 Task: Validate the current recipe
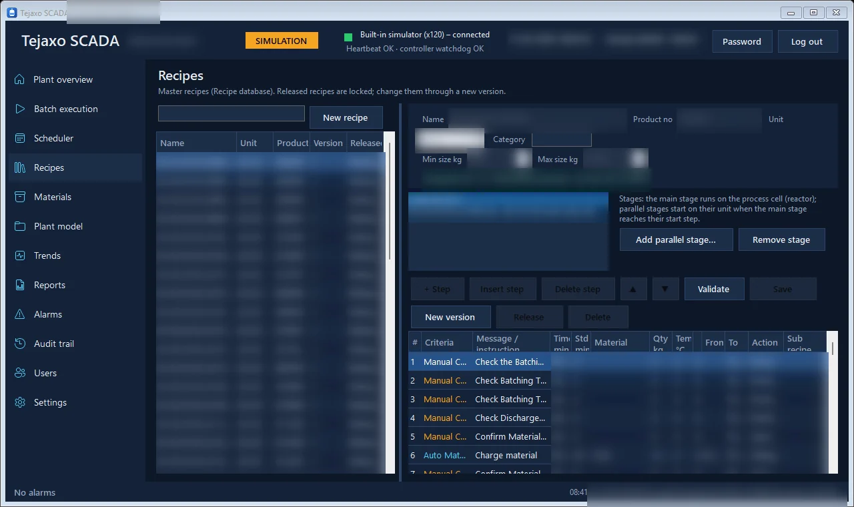tap(714, 289)
